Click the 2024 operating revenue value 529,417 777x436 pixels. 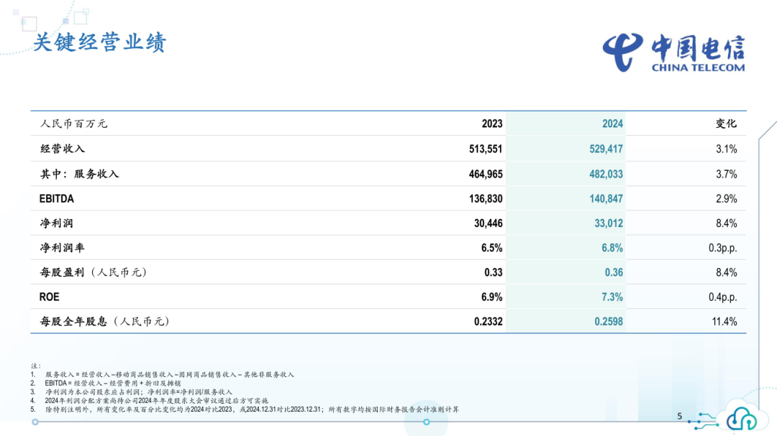[x=606, y=149]
